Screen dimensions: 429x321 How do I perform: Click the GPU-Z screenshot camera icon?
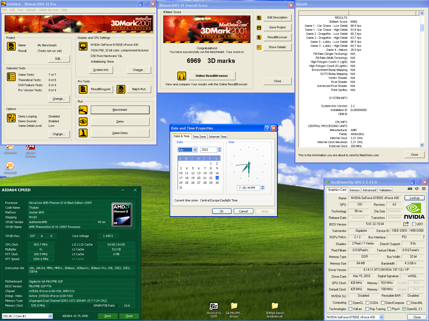click(x=410, y=189)
